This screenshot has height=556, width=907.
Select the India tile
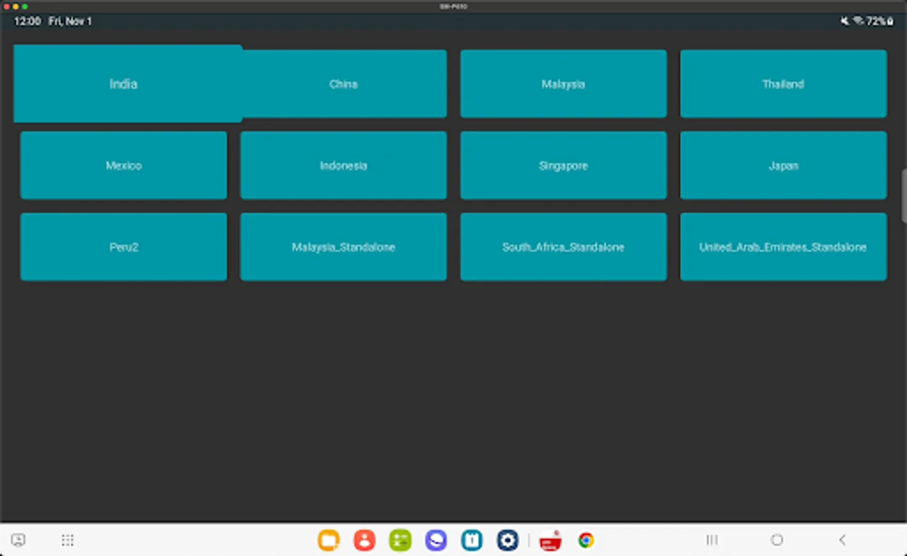pyautogui.click(x=124, y=84)
